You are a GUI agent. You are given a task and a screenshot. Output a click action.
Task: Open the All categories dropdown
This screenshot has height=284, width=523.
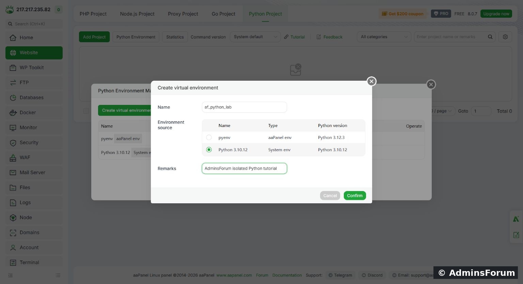point(384,37)
